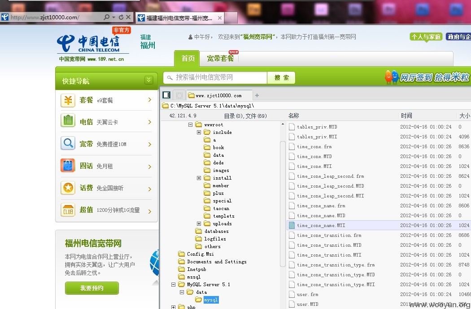
Task: Click the 42.121.4.9 server address text
Action: pyautogui.click(x=183, y=116)
